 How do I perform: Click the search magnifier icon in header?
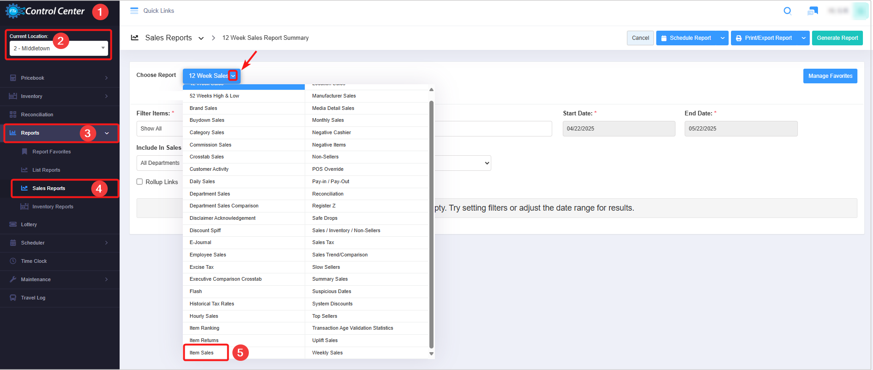(787, 11)
